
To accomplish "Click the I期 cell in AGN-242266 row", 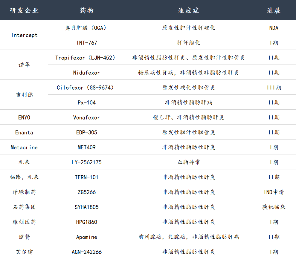I will tap(274, 252).
